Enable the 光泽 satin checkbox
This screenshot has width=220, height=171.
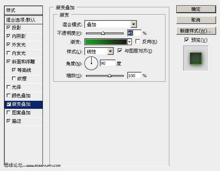9,87
